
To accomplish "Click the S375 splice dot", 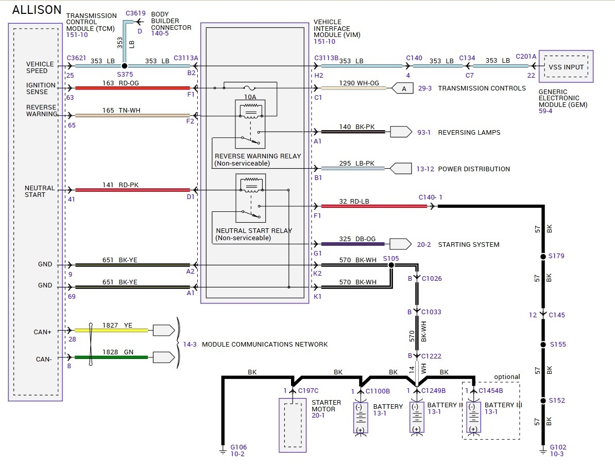I will pyautogui.click(x=124, y=66).
